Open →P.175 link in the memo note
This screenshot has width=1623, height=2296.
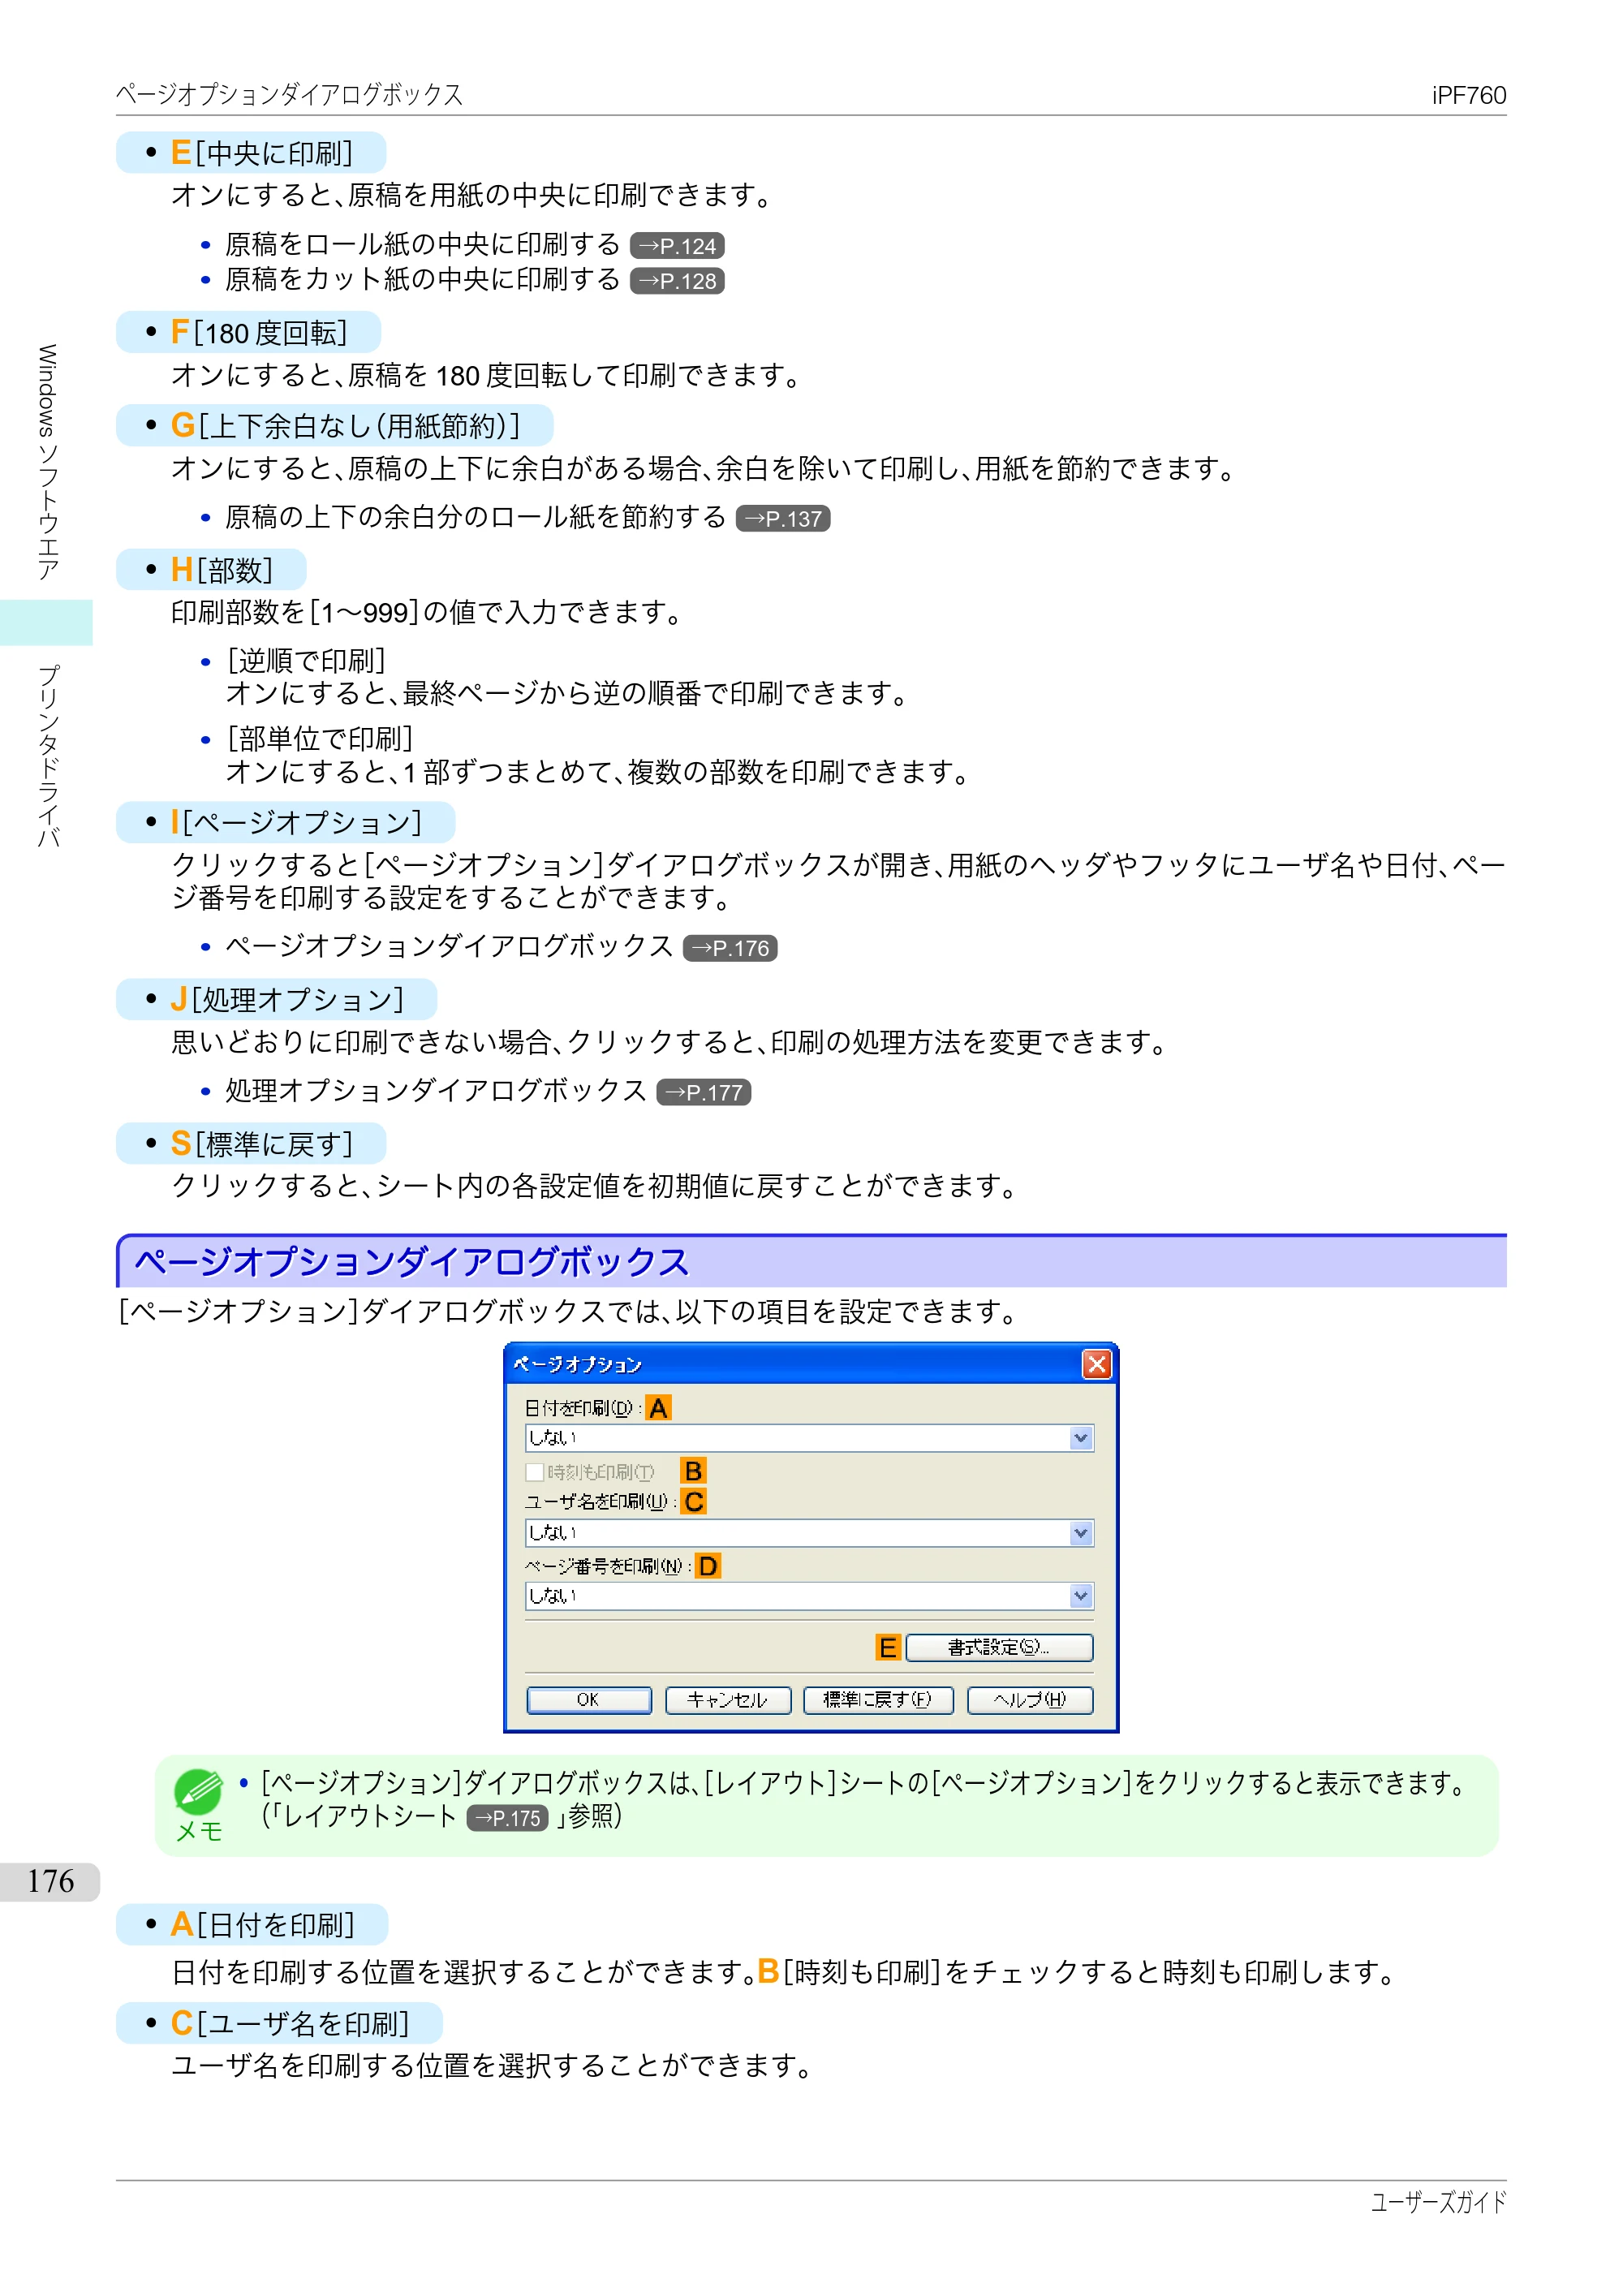pyautogui.click(x=508, y=1818)
